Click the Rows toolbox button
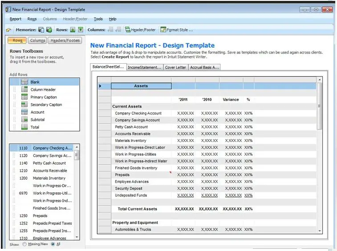The width and height of the screenshot is (337, 251). click(x=17, y=40)
